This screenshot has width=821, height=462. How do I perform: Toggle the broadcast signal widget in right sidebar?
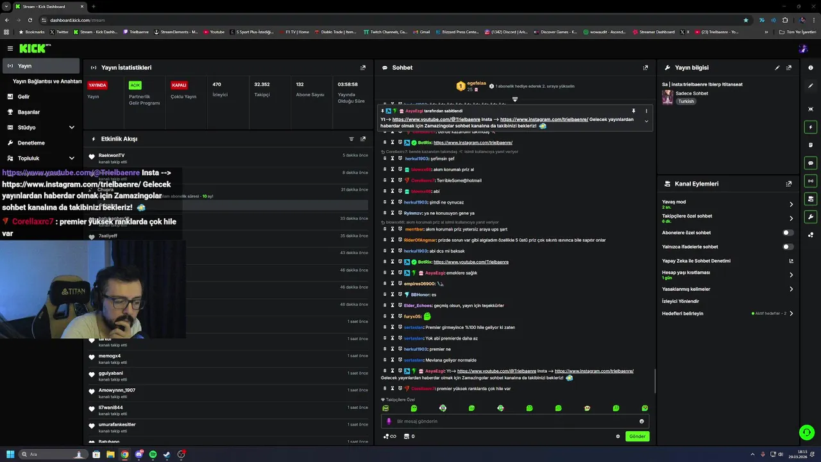click(811, 181)
